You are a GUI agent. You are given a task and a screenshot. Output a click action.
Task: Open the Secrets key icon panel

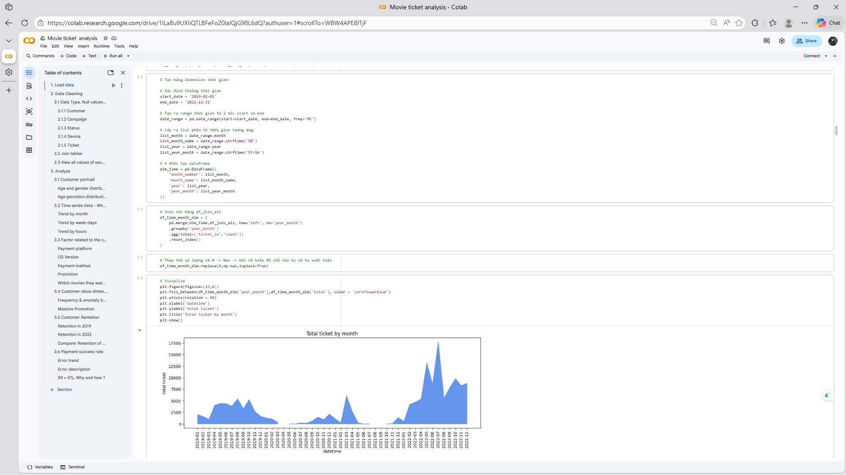point(29,125)
